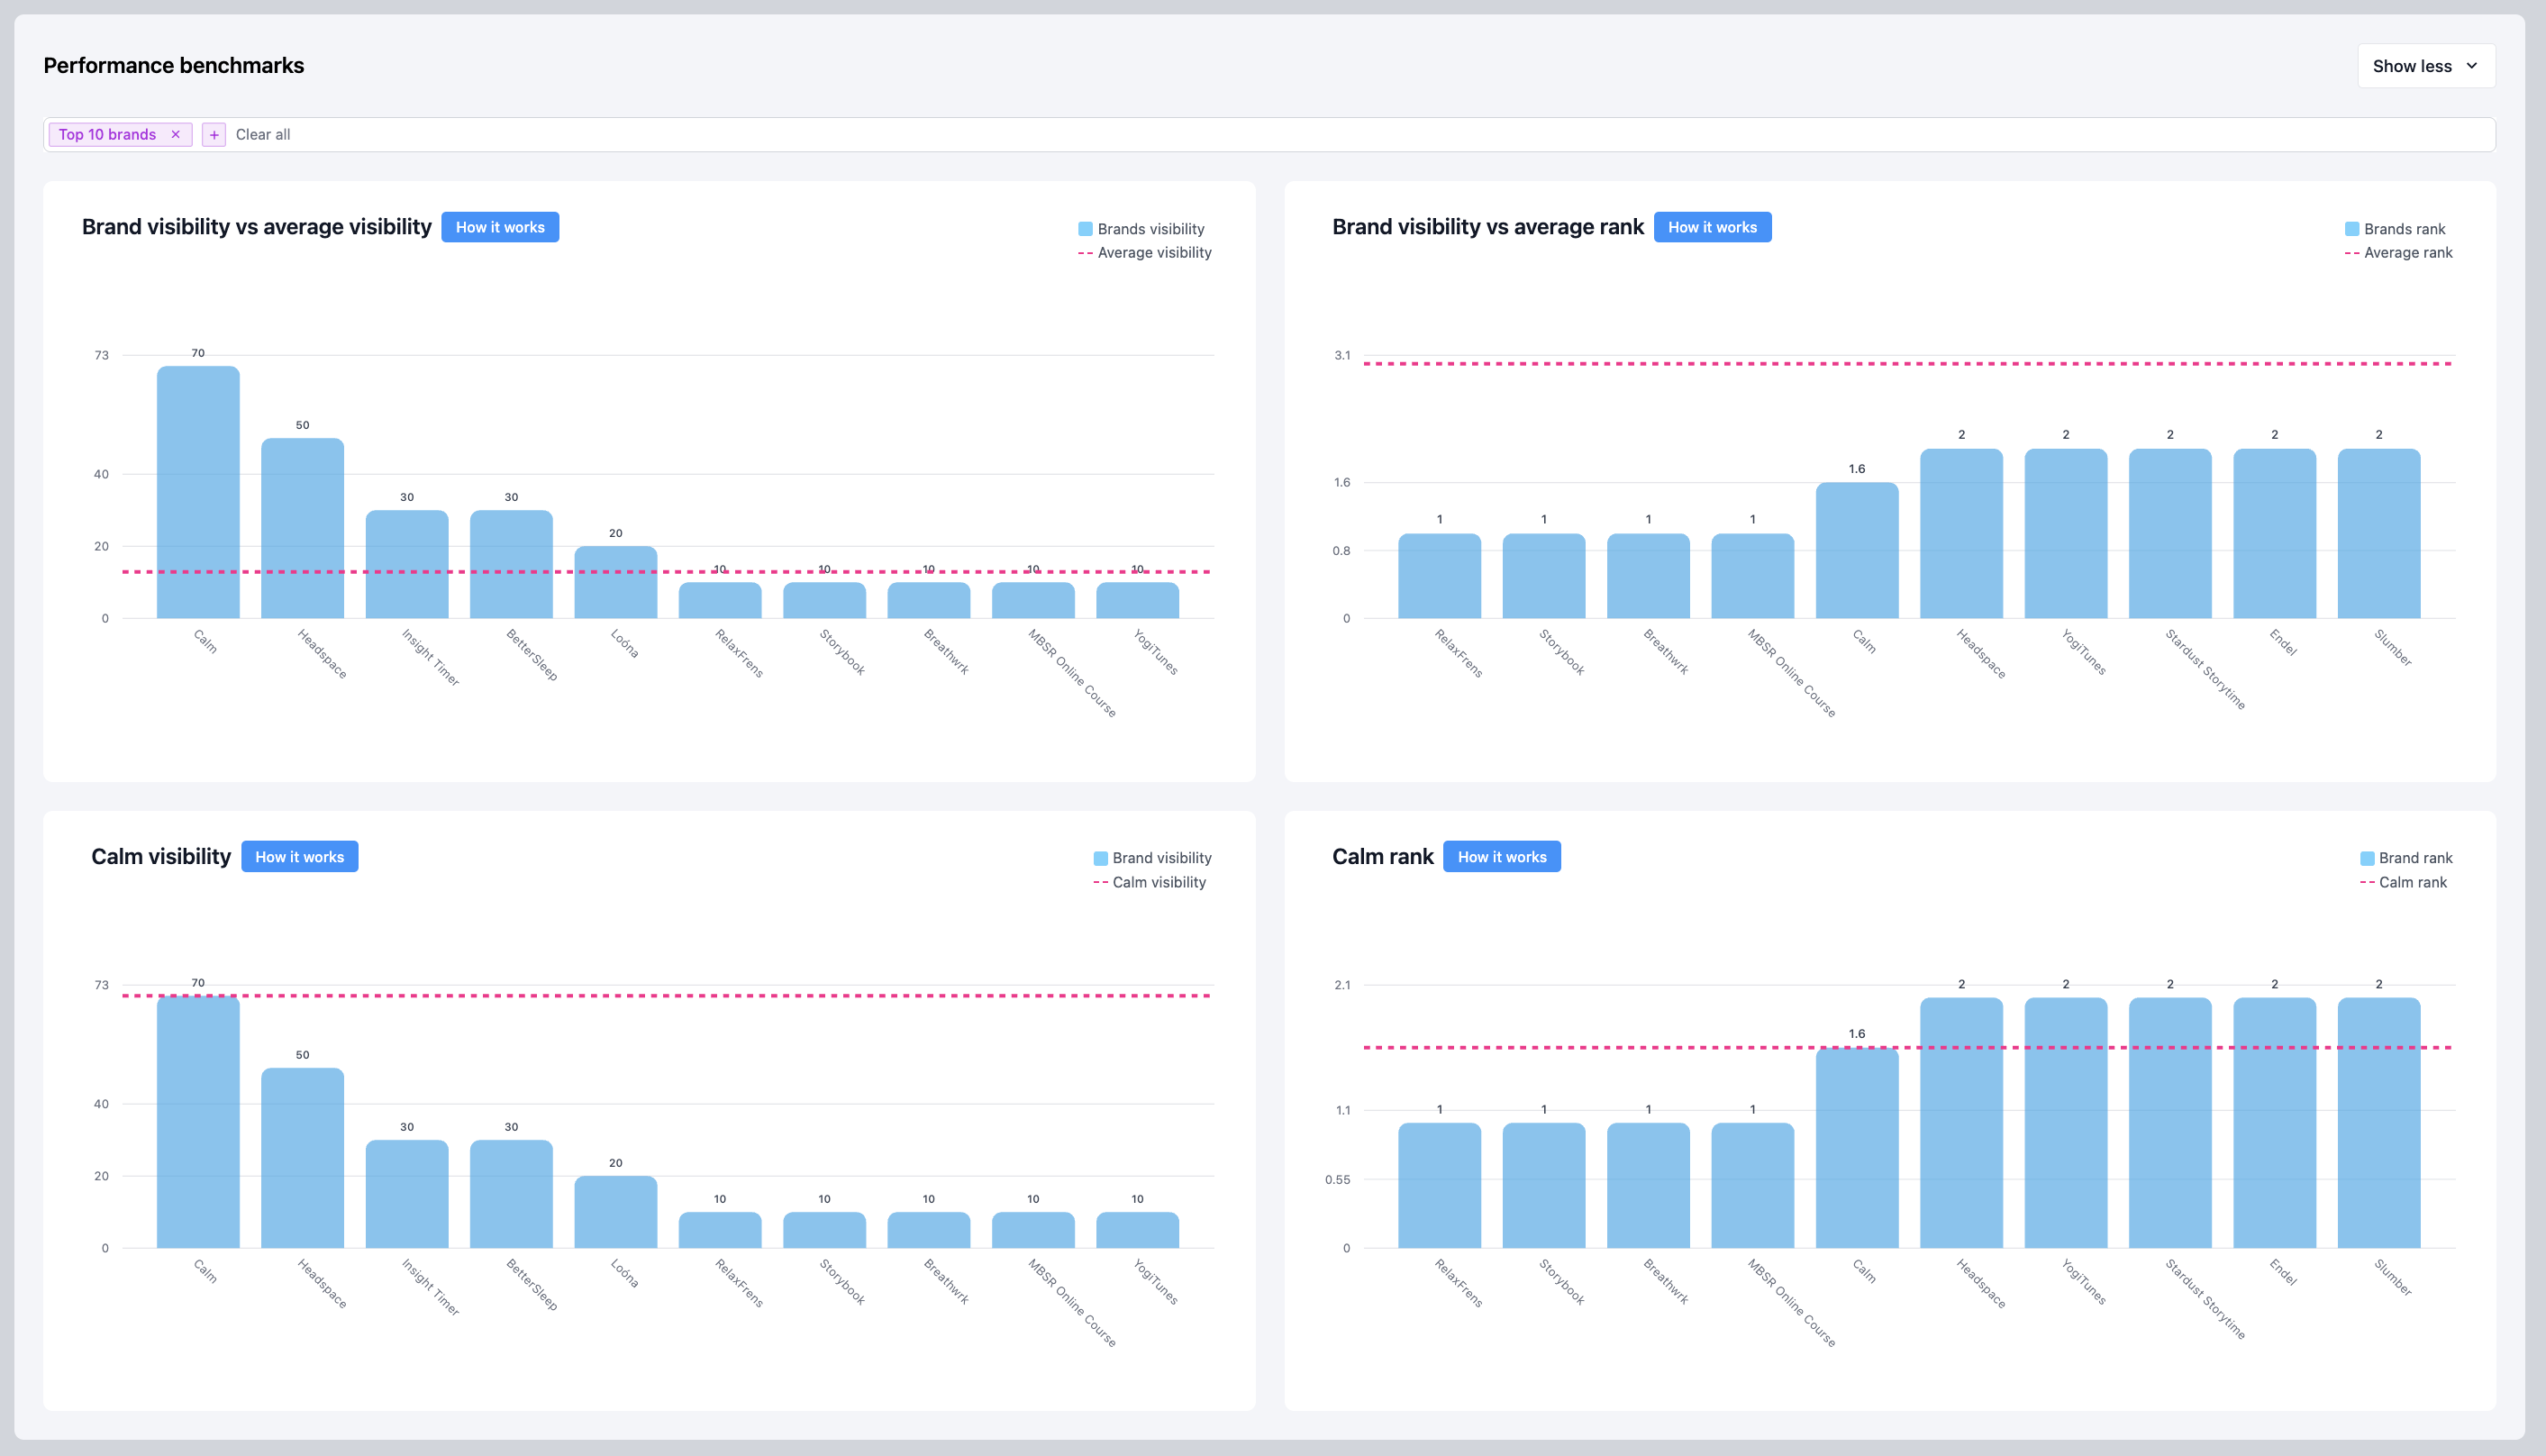Click the Top 10 brands filter tag
Image resolution: width=2546 pixels, height=1456 pixels.
[x=107, y=134]
